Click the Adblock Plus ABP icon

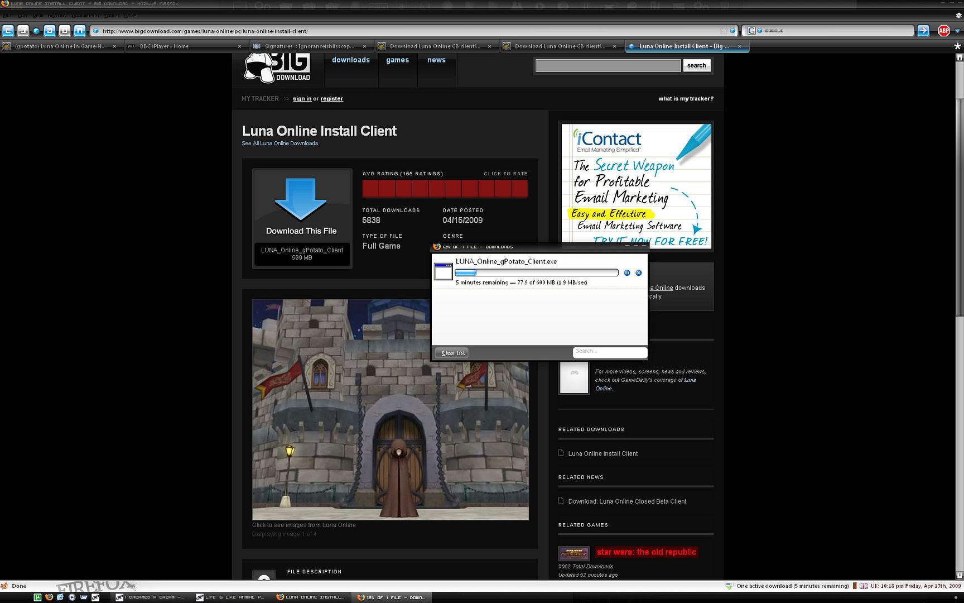[x=943, y=31]
